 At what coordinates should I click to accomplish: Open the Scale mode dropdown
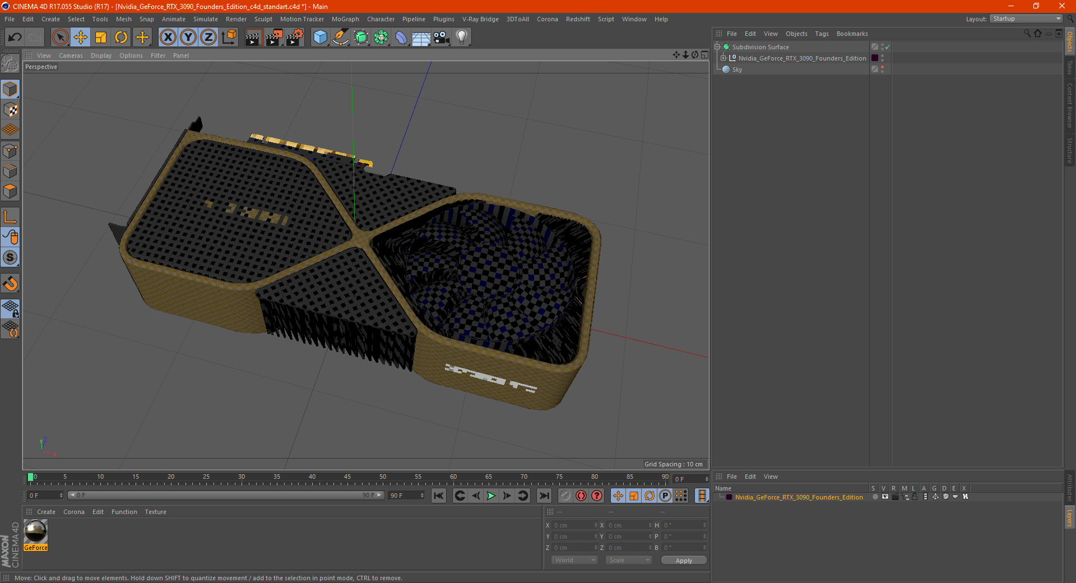click(x=629, y=560)
